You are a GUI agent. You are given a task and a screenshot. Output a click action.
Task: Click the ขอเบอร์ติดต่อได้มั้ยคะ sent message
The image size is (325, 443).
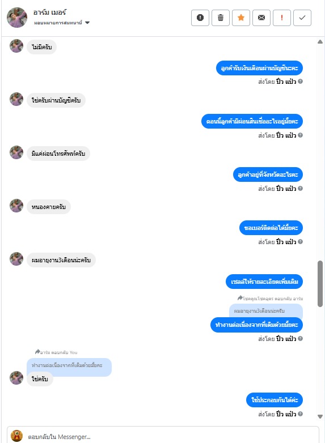pos(271,228)
